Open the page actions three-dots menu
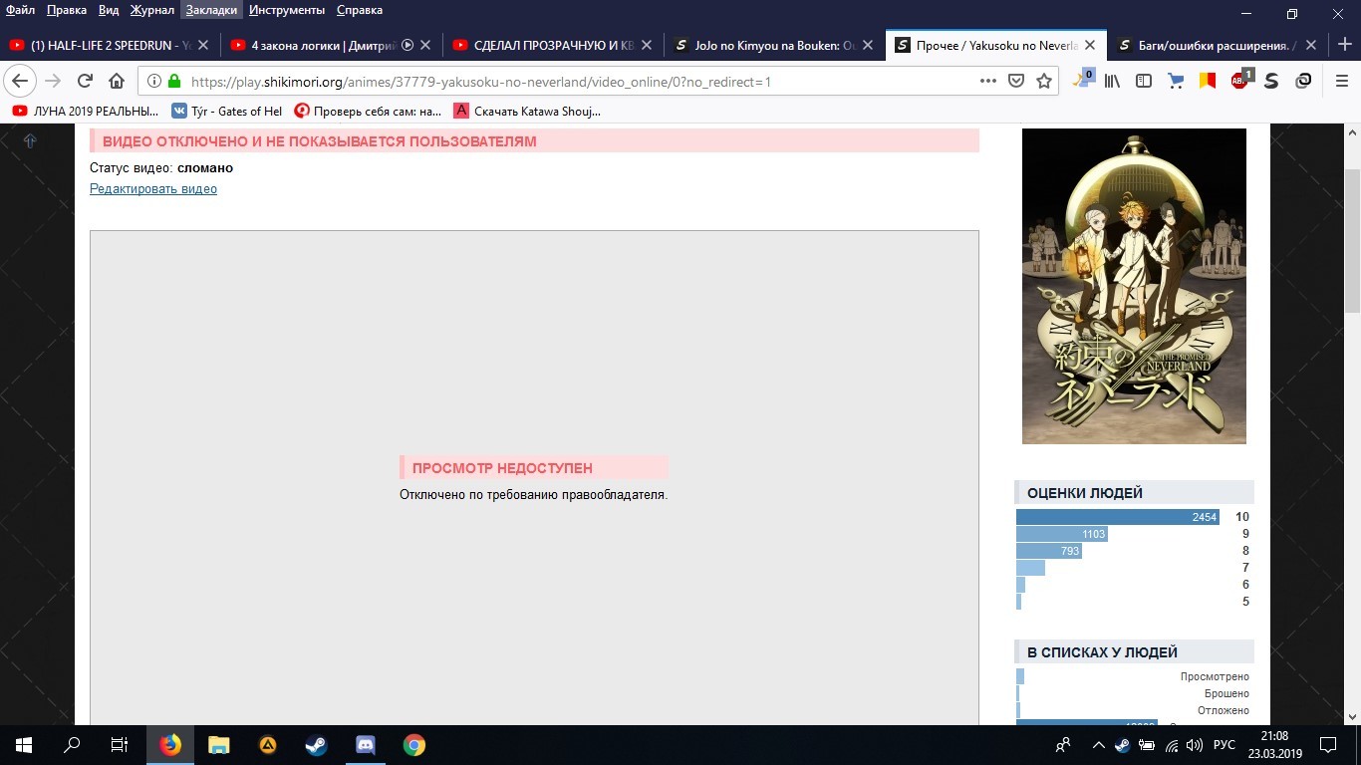Image resolution: width=1361 pixels, height=765 pixels. click(x=987, y=82)
